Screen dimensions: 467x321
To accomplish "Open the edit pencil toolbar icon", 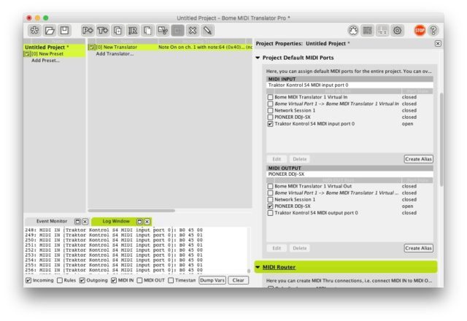I will point(207,31).
